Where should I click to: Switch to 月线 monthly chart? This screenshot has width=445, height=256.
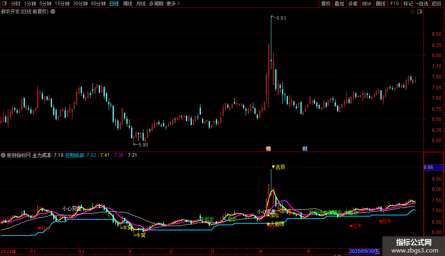point(141,4)
